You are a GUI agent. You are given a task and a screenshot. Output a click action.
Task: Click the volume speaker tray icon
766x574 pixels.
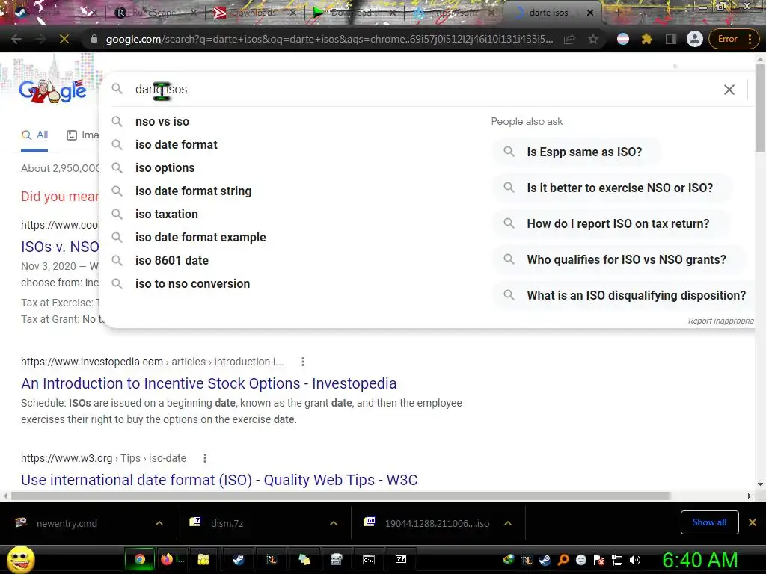(x=635, y=560)
